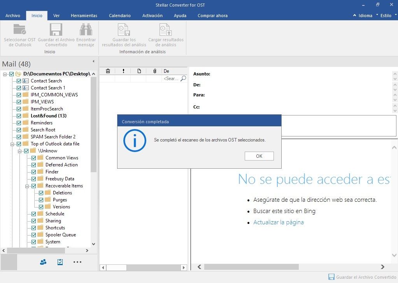Viewport: 398px width, 283px height.
Task: Click the exclamation importance column header
Action: (123, 71)
